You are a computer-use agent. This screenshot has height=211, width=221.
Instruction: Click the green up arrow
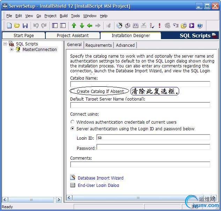pos(74,26)
